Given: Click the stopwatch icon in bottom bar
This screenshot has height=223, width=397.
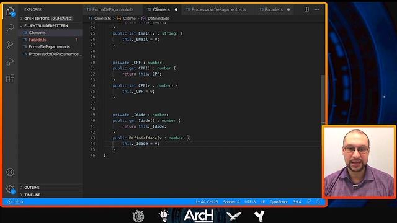Looking at the screenshot, I should [138, 216].
